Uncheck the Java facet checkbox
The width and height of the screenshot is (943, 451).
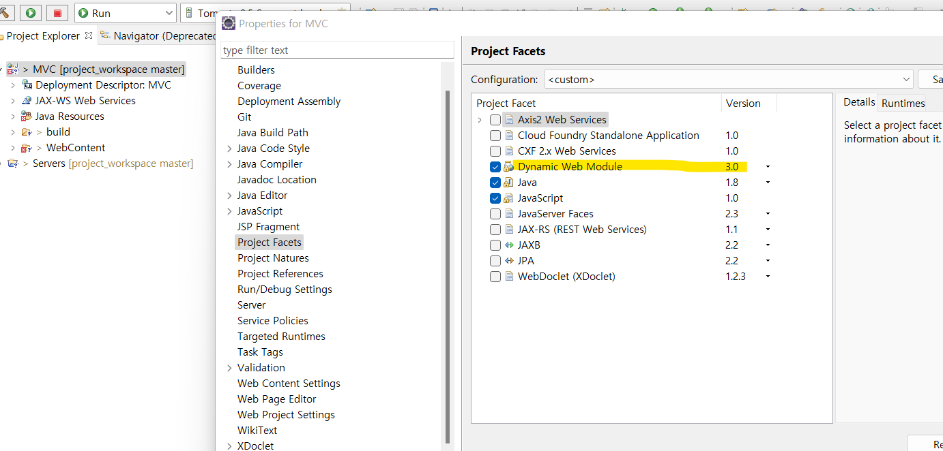point(495,183)
